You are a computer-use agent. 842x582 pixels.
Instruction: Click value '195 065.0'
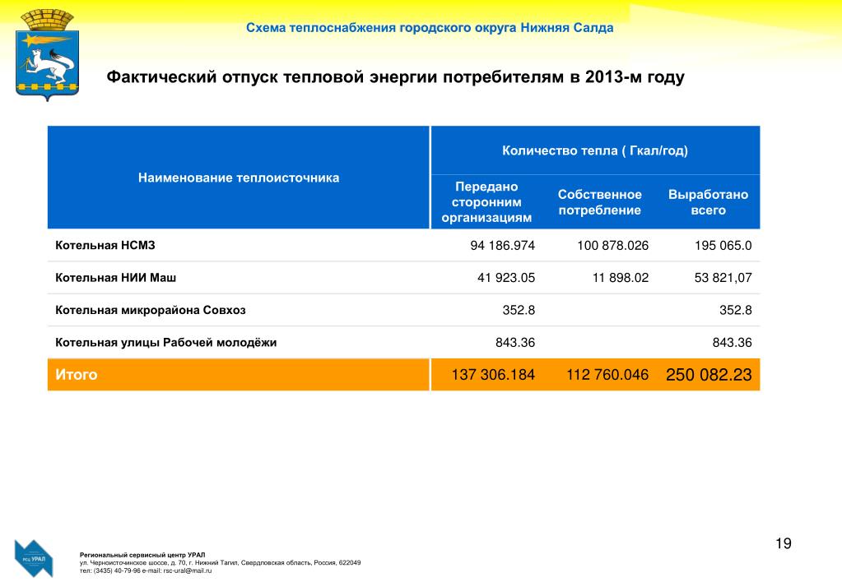coord(723,246)
